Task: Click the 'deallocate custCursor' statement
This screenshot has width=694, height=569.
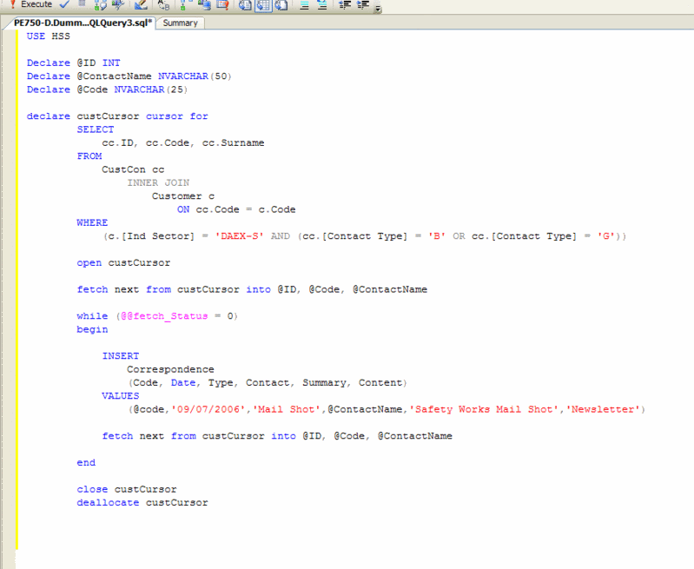Action: [142, 503]
